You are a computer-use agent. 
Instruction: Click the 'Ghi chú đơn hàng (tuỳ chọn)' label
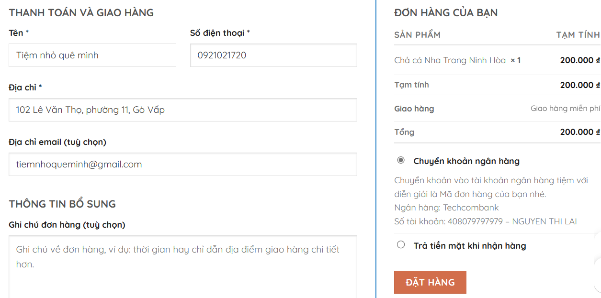coord(67,225)
